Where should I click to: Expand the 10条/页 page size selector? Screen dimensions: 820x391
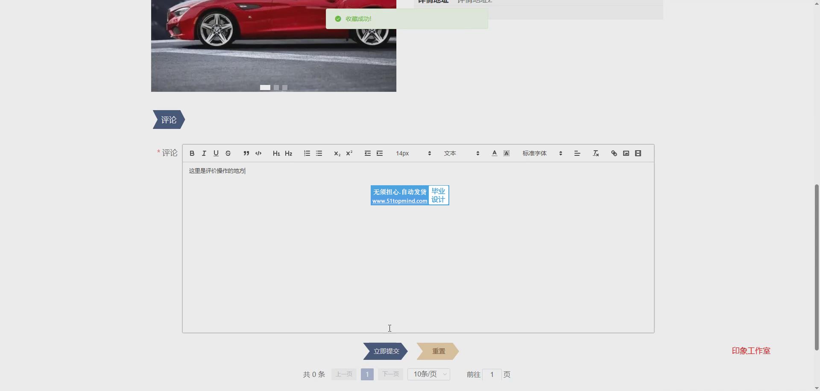(428, 374)
